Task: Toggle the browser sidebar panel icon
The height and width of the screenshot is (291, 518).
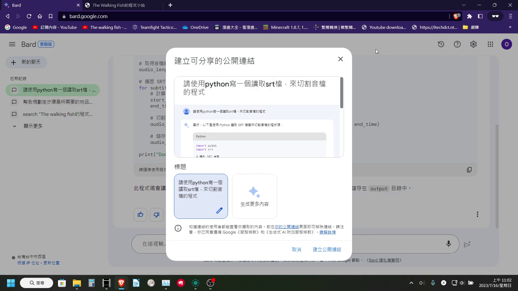Action: coord(480,16)
